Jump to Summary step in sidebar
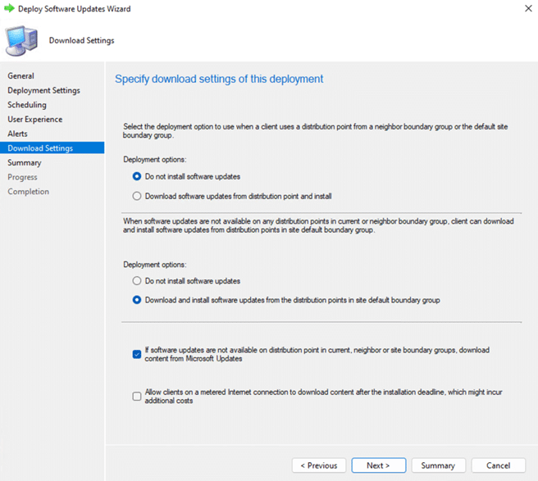This screenshot has width=538, height=481. tap(24, 163)
